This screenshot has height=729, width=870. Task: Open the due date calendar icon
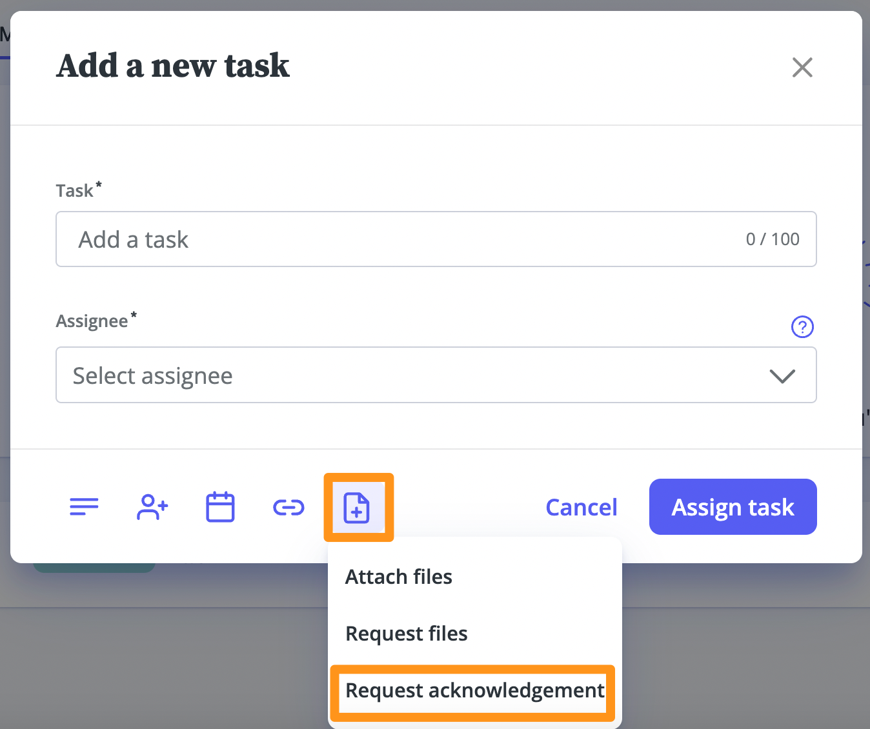click(220, 507)
